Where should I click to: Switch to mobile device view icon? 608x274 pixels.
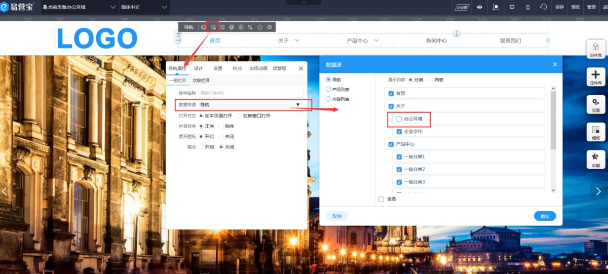[x=527, y=7]
